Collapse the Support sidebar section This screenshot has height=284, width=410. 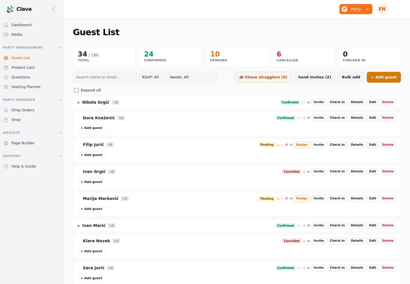click(x=60, y=156)
